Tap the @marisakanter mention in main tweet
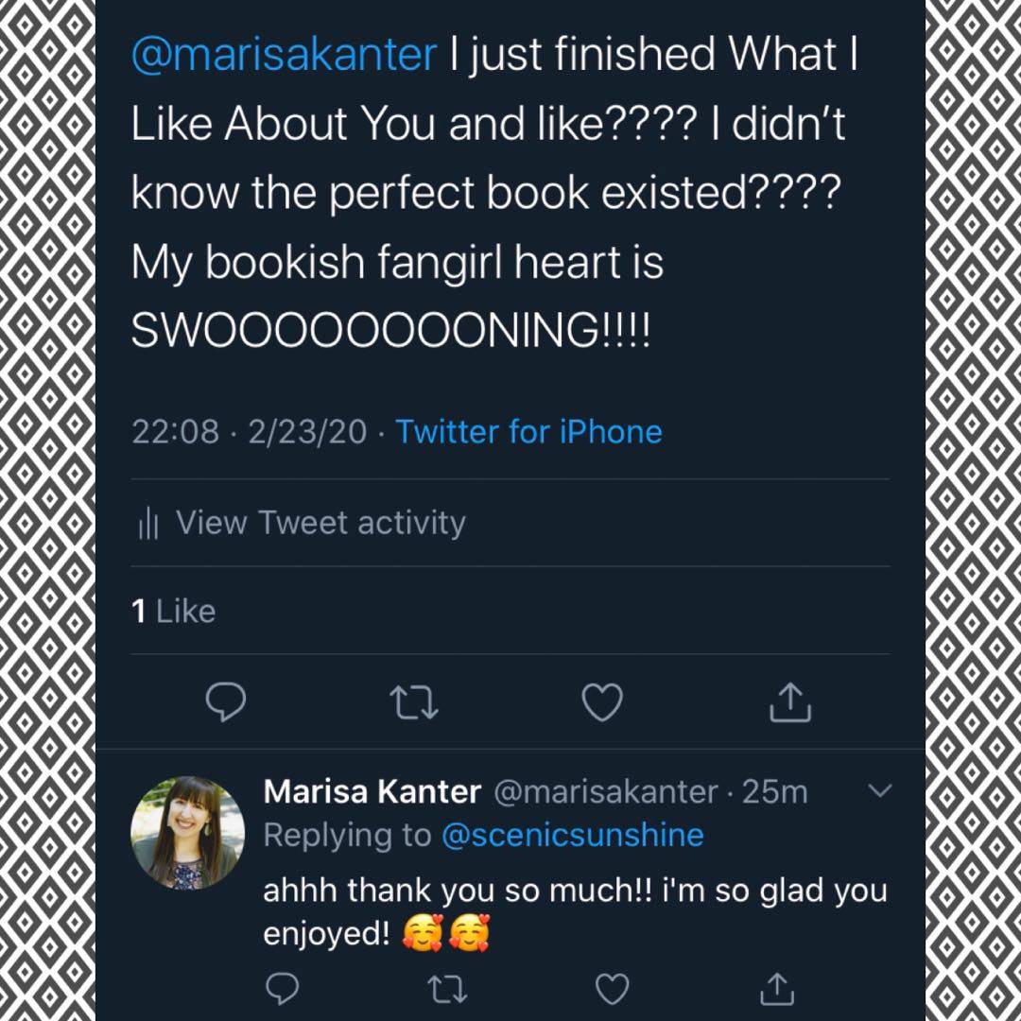Image resolution: width=1021 pixels, height=1021 pixels. pos(284,56)
